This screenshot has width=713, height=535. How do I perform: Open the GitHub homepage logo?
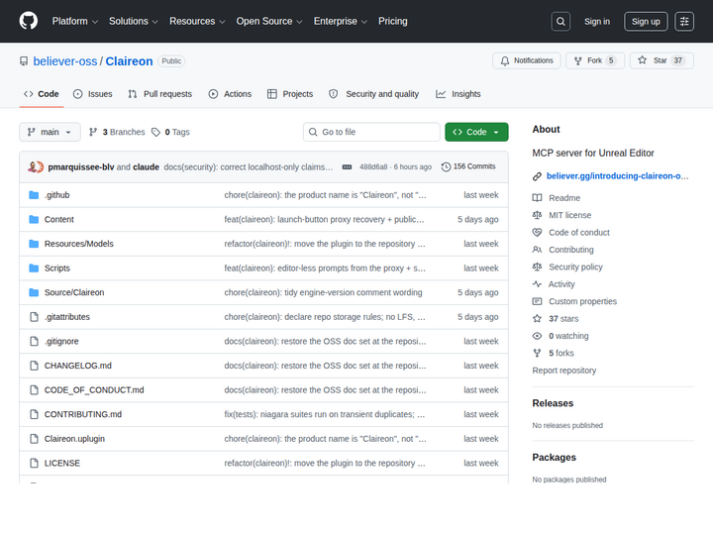click(x=28, y=21)
